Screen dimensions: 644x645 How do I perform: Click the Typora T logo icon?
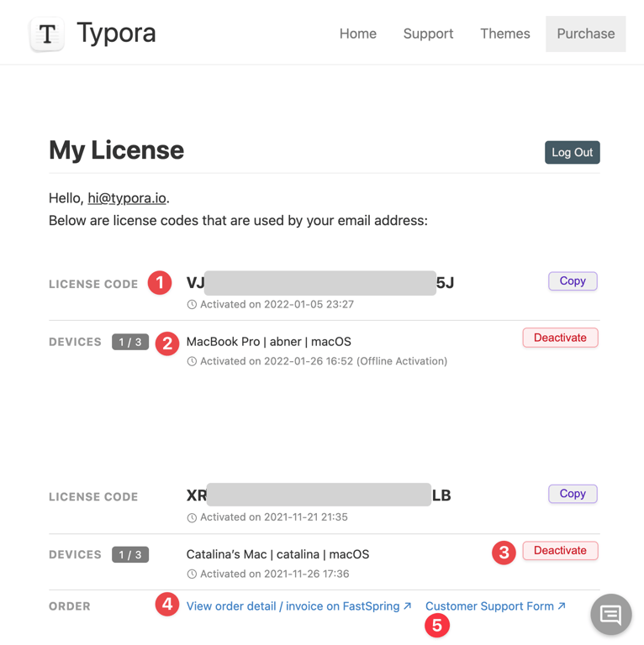coord(47,34)
